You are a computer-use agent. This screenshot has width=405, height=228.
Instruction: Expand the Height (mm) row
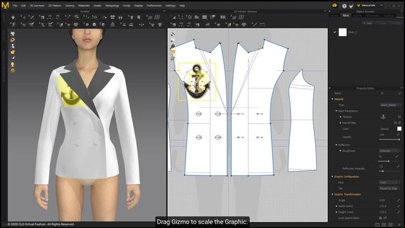point(336,212)
